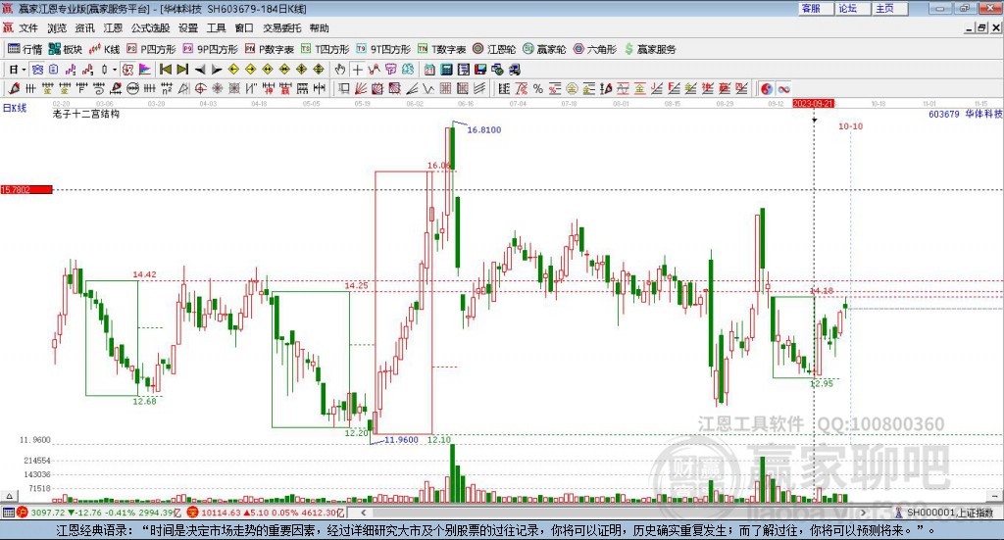Switch to the K线 chart view

tap(104, 49)
